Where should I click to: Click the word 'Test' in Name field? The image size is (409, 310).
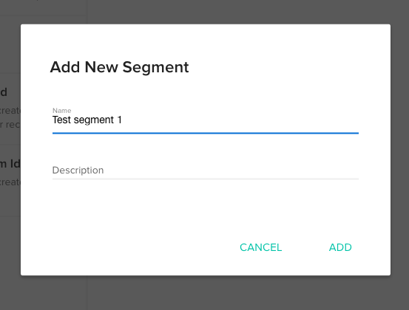pos(62,120)
